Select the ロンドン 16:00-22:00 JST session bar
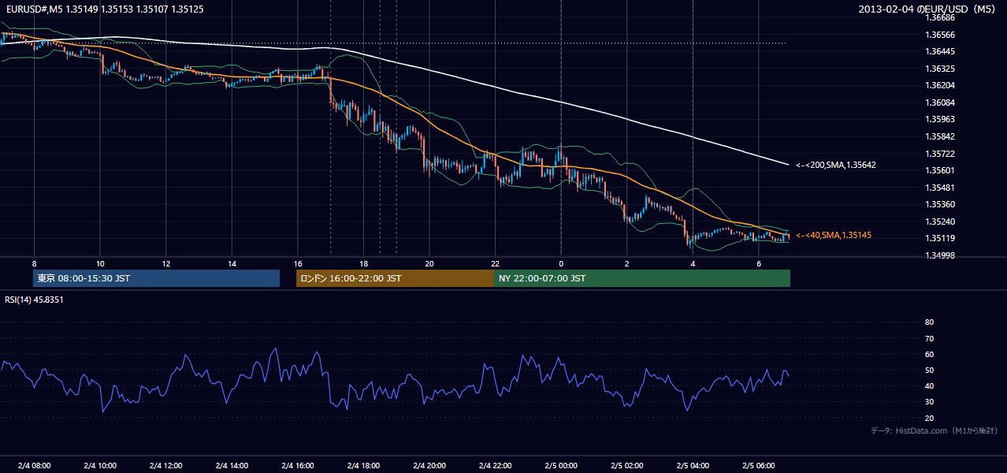Image resolution: width=1007 pixels, height=473 pixels. click(395, 278)
